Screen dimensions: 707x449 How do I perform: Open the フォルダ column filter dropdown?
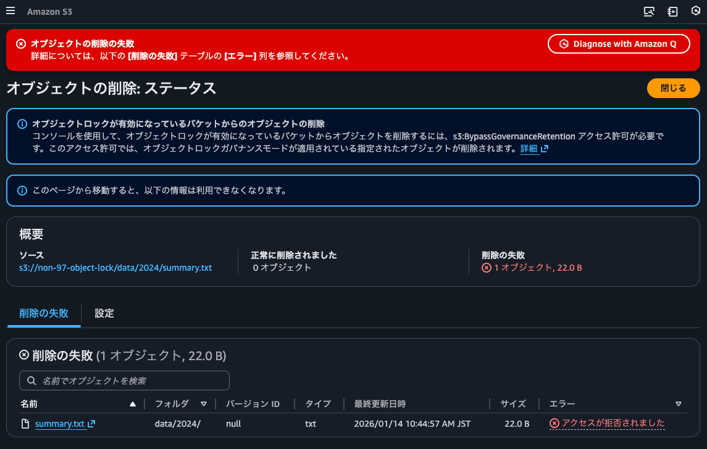(204, 404)
